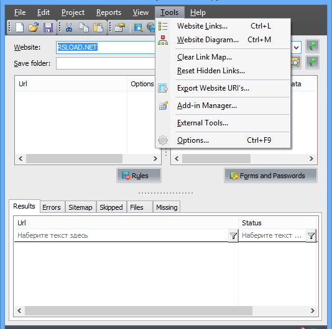Click the browse folder magnifier icon
Image resolution: width=332 pixels, height=329 pixels.
pos(296,62)
